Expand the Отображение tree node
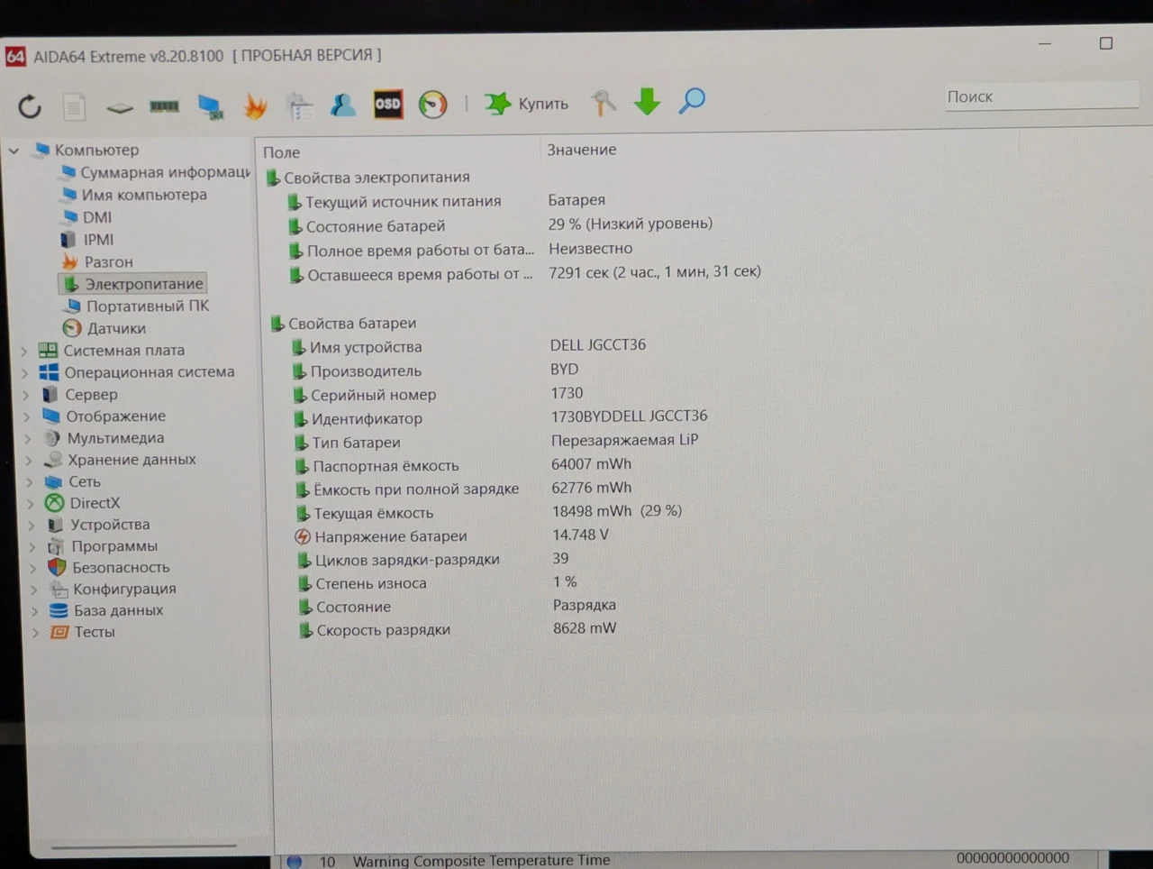 coord(27,416)
